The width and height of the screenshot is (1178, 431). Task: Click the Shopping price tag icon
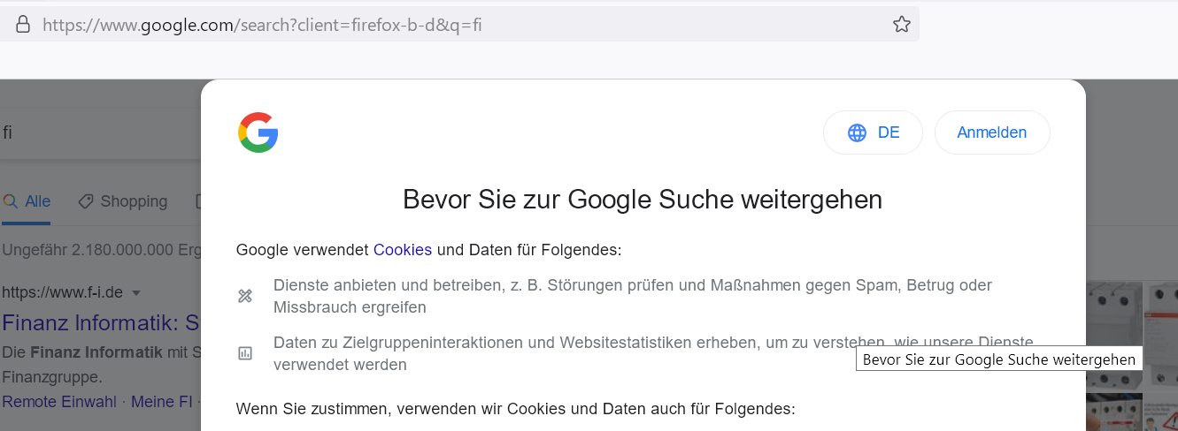pos(86,201)
